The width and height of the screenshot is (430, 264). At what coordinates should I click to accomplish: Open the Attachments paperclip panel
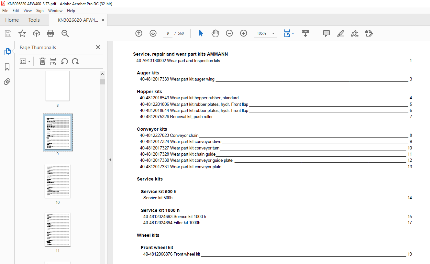coord(7,82)
